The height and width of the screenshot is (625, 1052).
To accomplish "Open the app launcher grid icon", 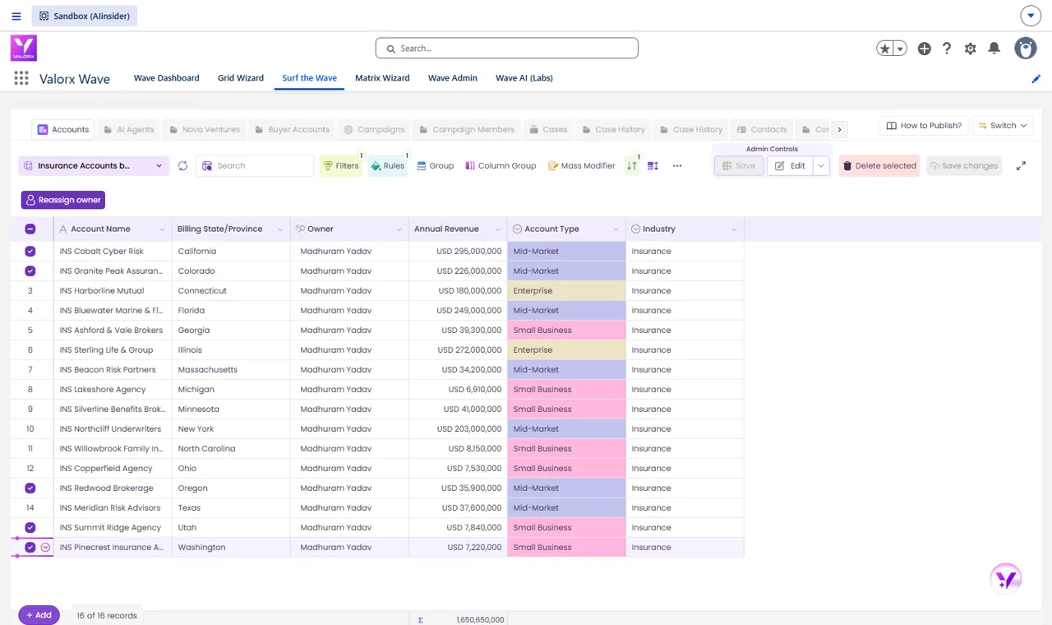I will (21, 78).
